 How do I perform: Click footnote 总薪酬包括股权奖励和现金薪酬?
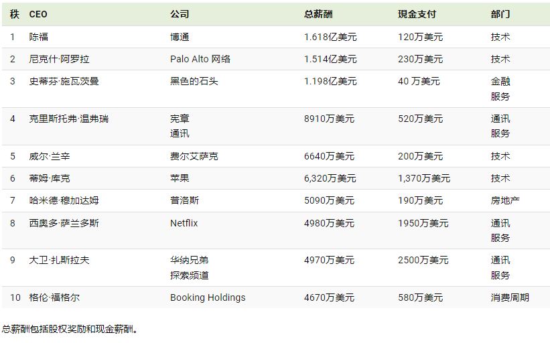pyautogui.click(x=70, y=329)
